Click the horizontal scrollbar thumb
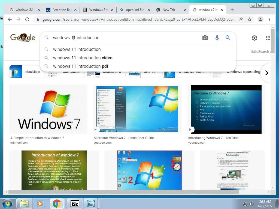Image resolution: width=279 pixels, height=209 pixels. pyautogui.click(x=124, y=192)
